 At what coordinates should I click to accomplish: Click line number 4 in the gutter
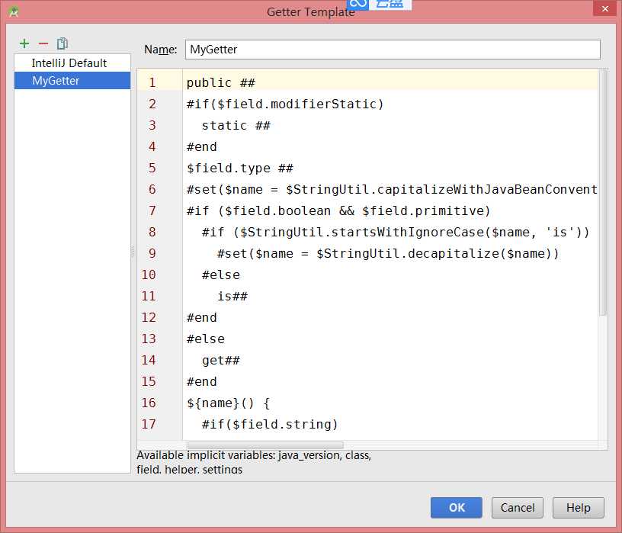152,147
